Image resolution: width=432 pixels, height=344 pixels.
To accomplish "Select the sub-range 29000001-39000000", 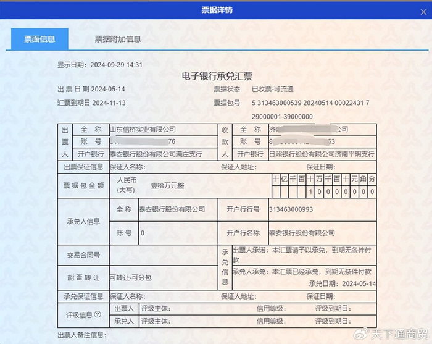I will pyautogui.click(x=282, y=117).
